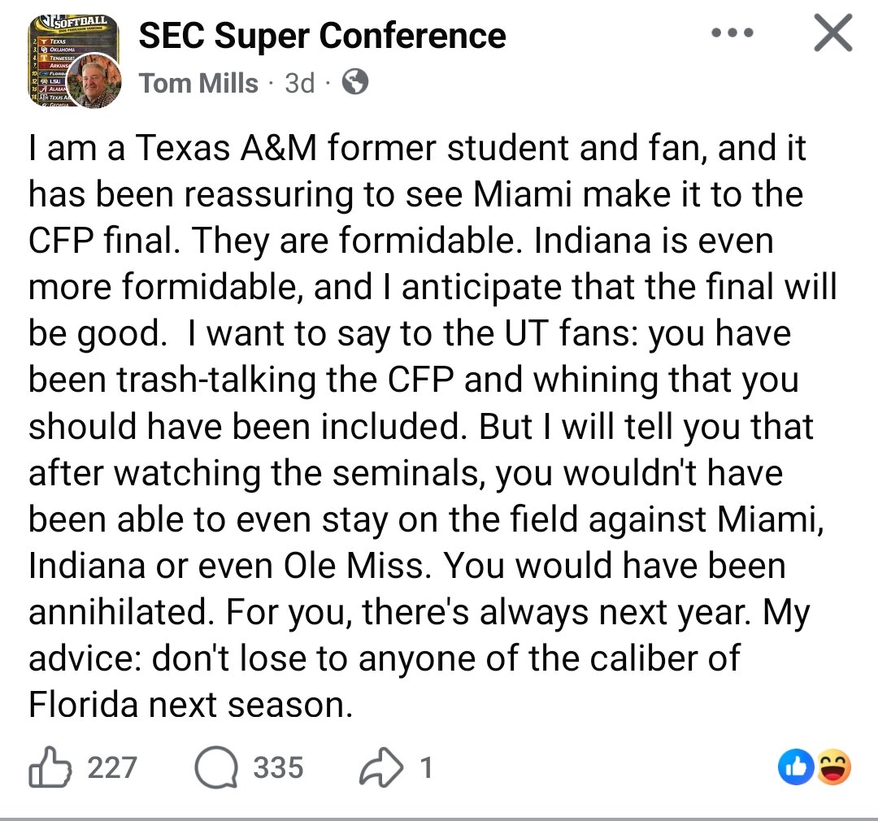This screenshot has height=821, width=878.
Task: Share the post using arrow icon
Action: (x=381, y=768)
